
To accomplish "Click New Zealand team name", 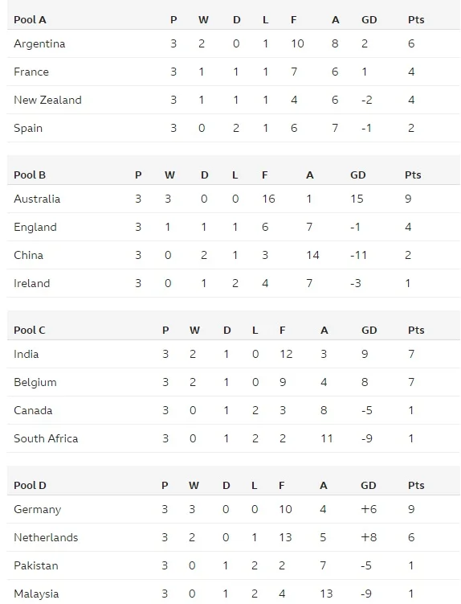I will (47, 100).
